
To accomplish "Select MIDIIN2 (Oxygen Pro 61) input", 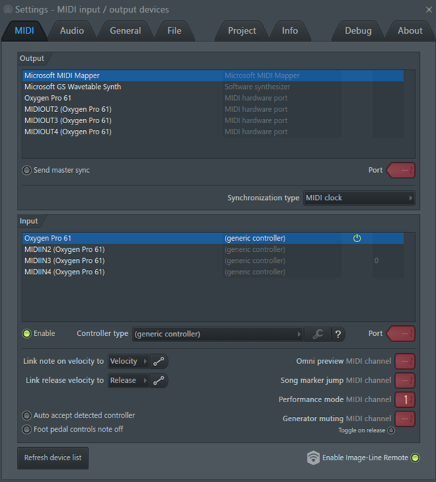I will [x=213, y=250].
